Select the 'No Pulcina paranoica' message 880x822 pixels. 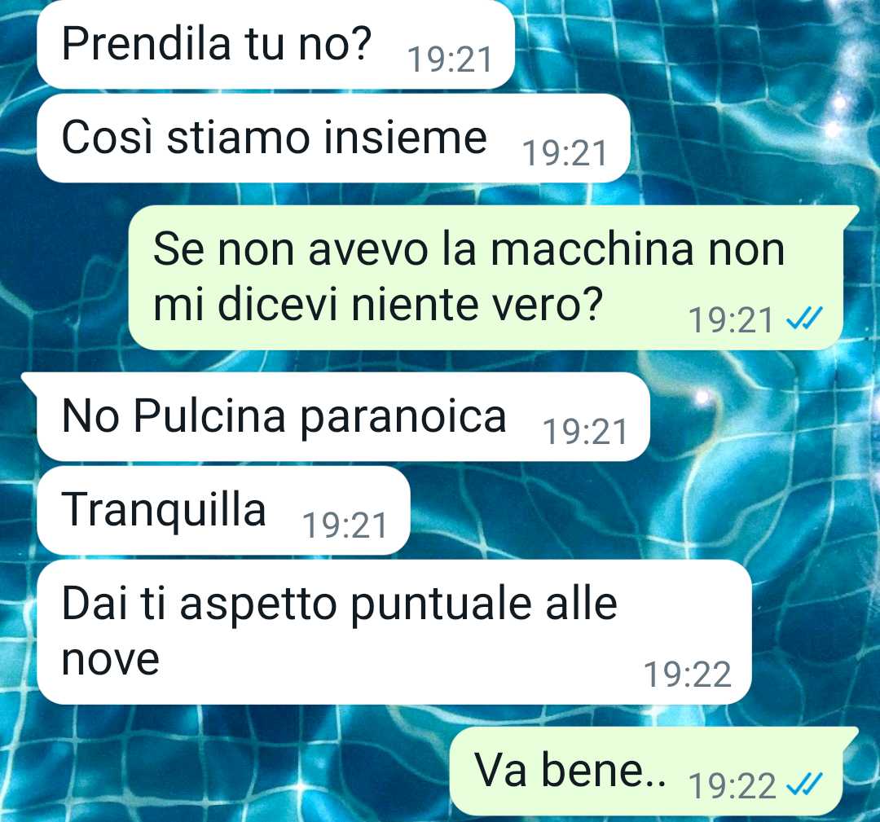click(335, 417)
